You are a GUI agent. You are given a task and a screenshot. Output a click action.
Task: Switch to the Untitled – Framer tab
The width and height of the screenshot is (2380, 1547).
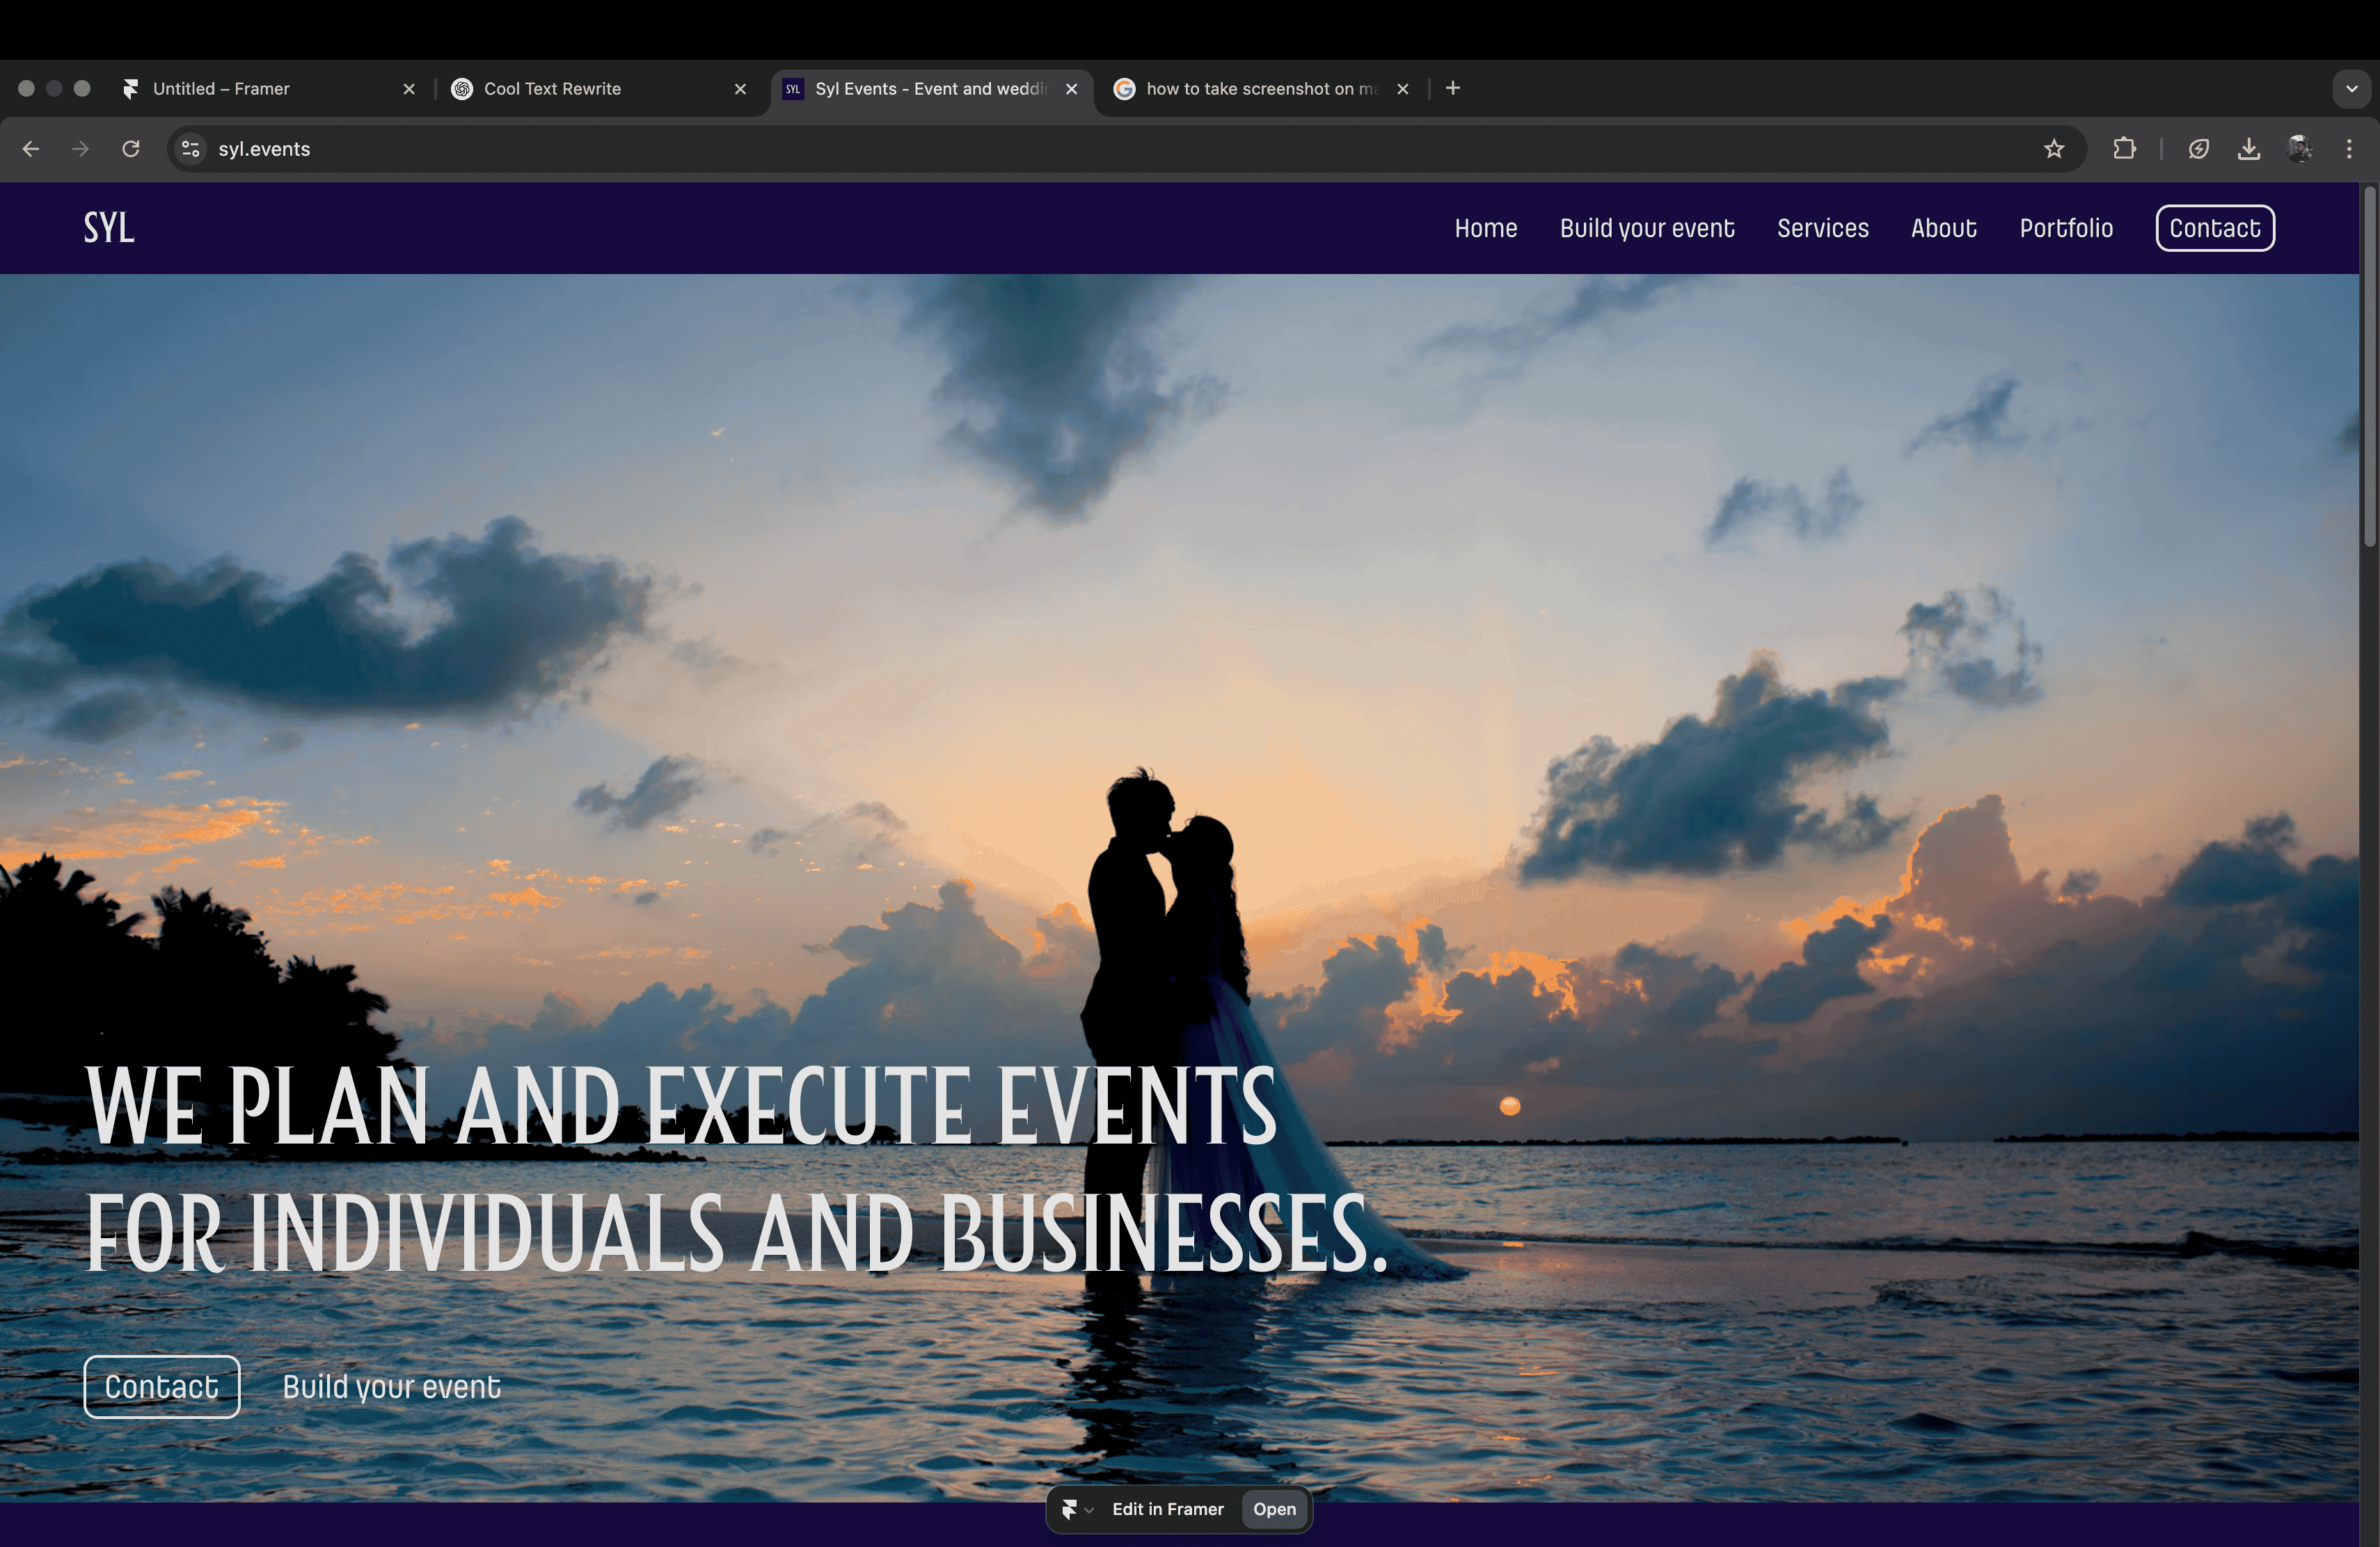pos(221,89)
